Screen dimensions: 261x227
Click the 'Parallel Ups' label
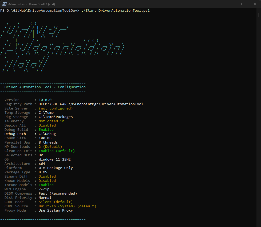pyautogui.click(x=17, y=142)
